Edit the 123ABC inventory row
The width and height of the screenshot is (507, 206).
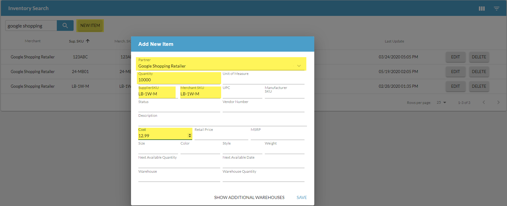455,57
